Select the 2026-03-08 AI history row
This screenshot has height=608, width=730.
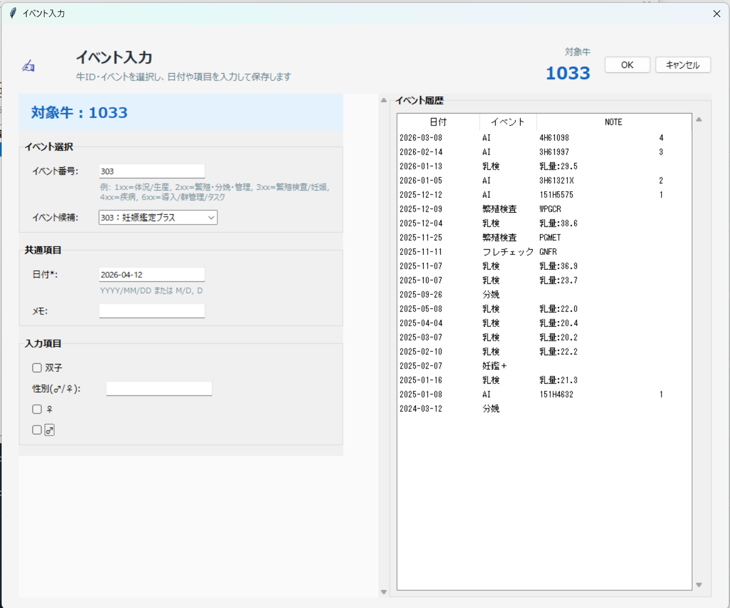coord(544,138)
